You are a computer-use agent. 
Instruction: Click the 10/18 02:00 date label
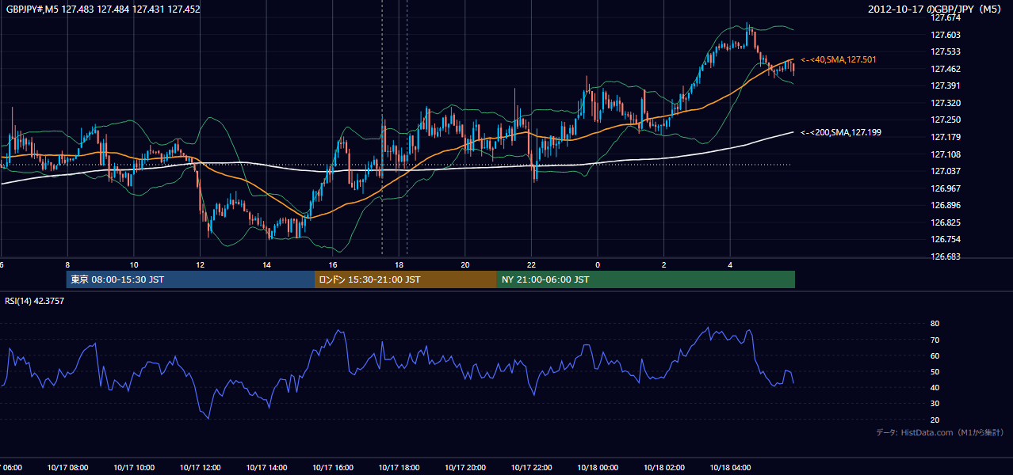point(664,469)
